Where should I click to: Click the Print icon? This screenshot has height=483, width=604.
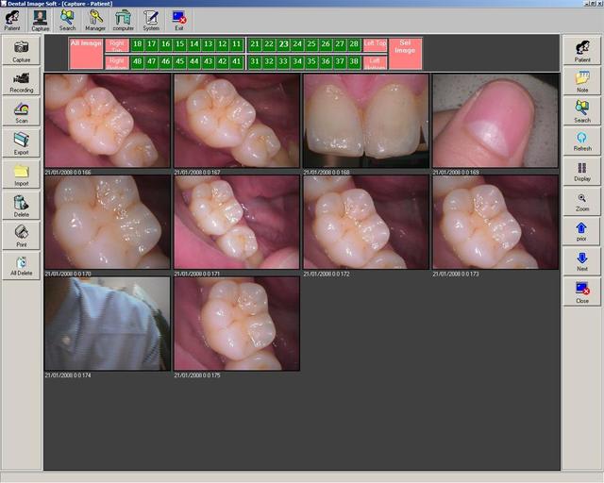[21, 235]
